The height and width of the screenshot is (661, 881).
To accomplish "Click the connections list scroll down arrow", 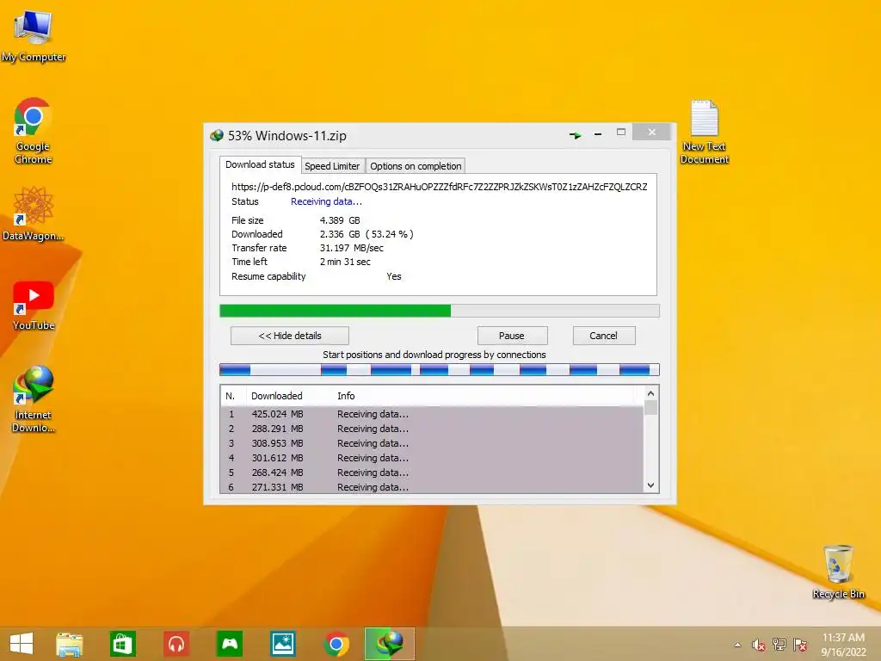I will point(650,485).
